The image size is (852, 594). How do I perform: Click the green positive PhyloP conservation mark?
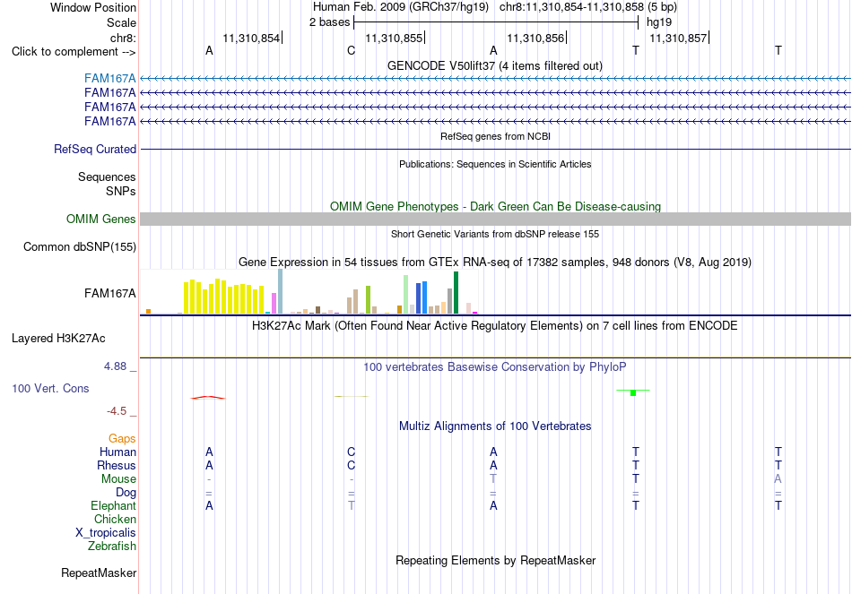coord(633,392)
